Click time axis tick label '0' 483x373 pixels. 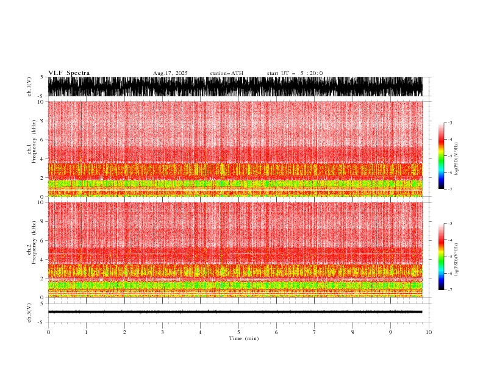coord(48,332)
